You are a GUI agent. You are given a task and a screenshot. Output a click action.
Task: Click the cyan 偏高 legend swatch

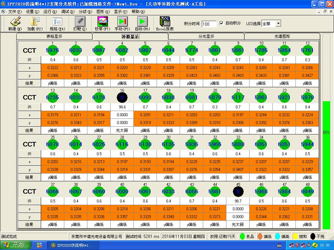[x=278, y=236]
